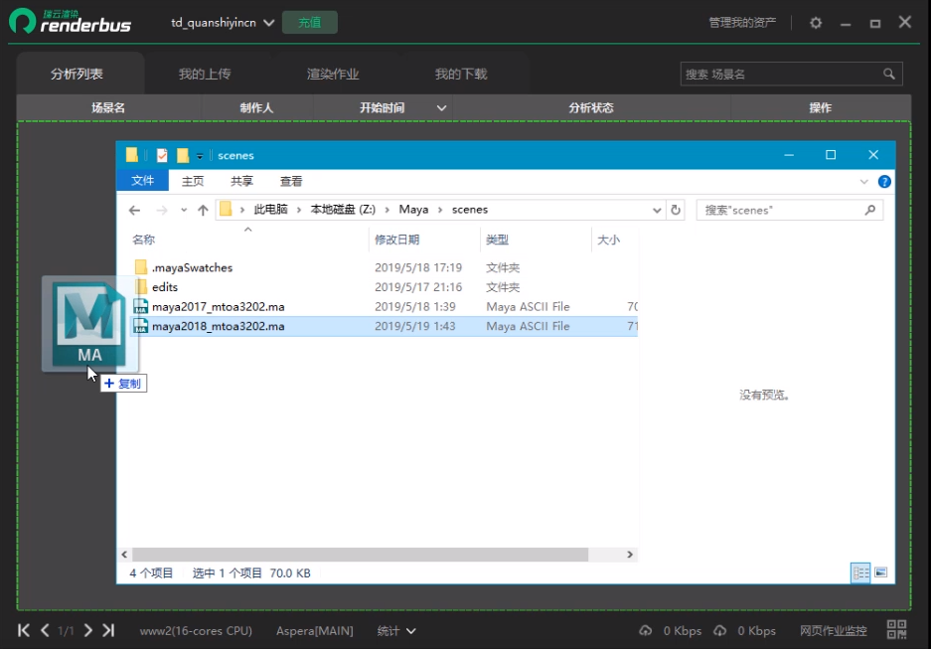
Task: Click quick access new folder icon
Action: point(183,156)
